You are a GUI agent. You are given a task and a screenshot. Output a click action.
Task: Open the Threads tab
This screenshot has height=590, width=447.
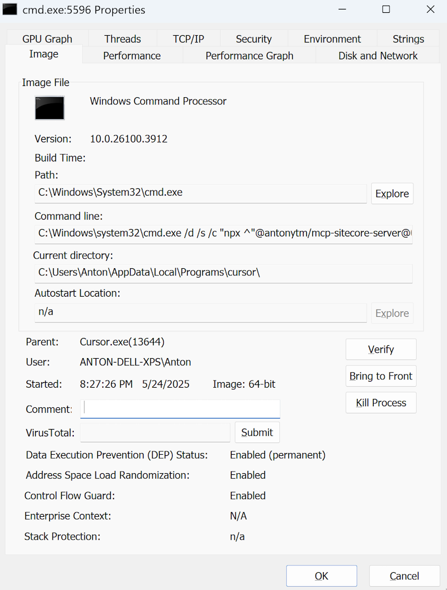click(122, 39)
